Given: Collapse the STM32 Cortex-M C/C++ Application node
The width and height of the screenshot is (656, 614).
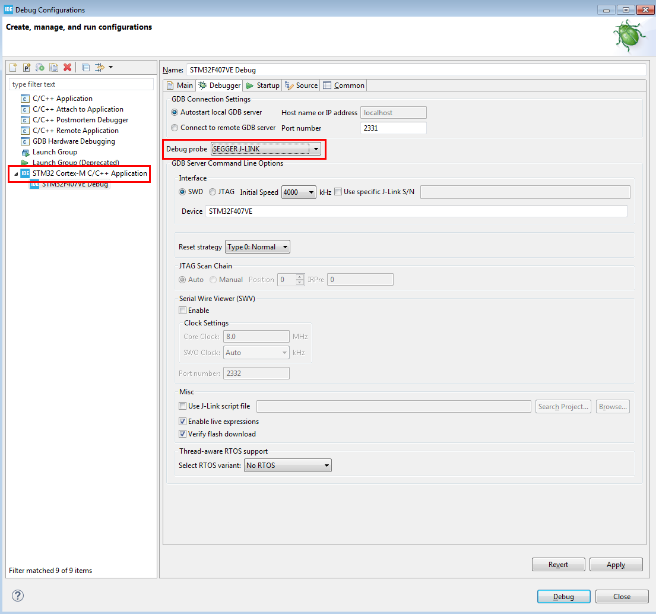Looking at the screenshot, I should 16,174.
